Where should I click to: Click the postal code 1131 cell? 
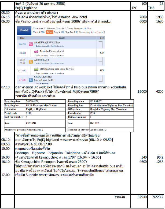(46, 113)
